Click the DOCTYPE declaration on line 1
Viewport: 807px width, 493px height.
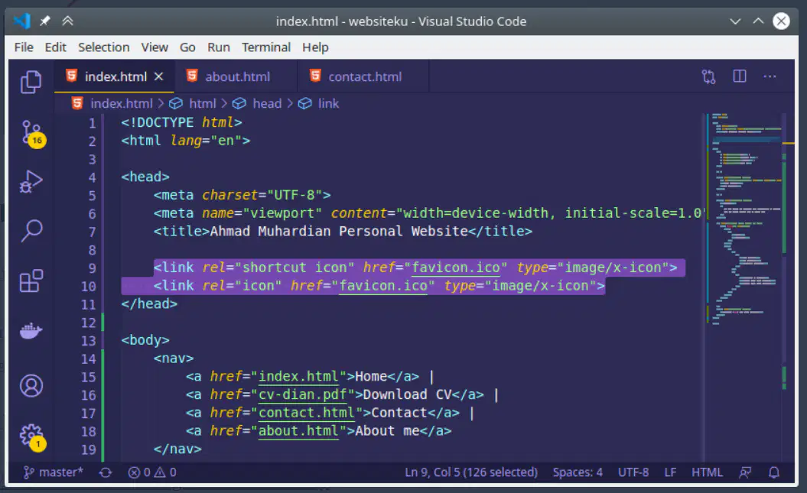pos(181,122)
